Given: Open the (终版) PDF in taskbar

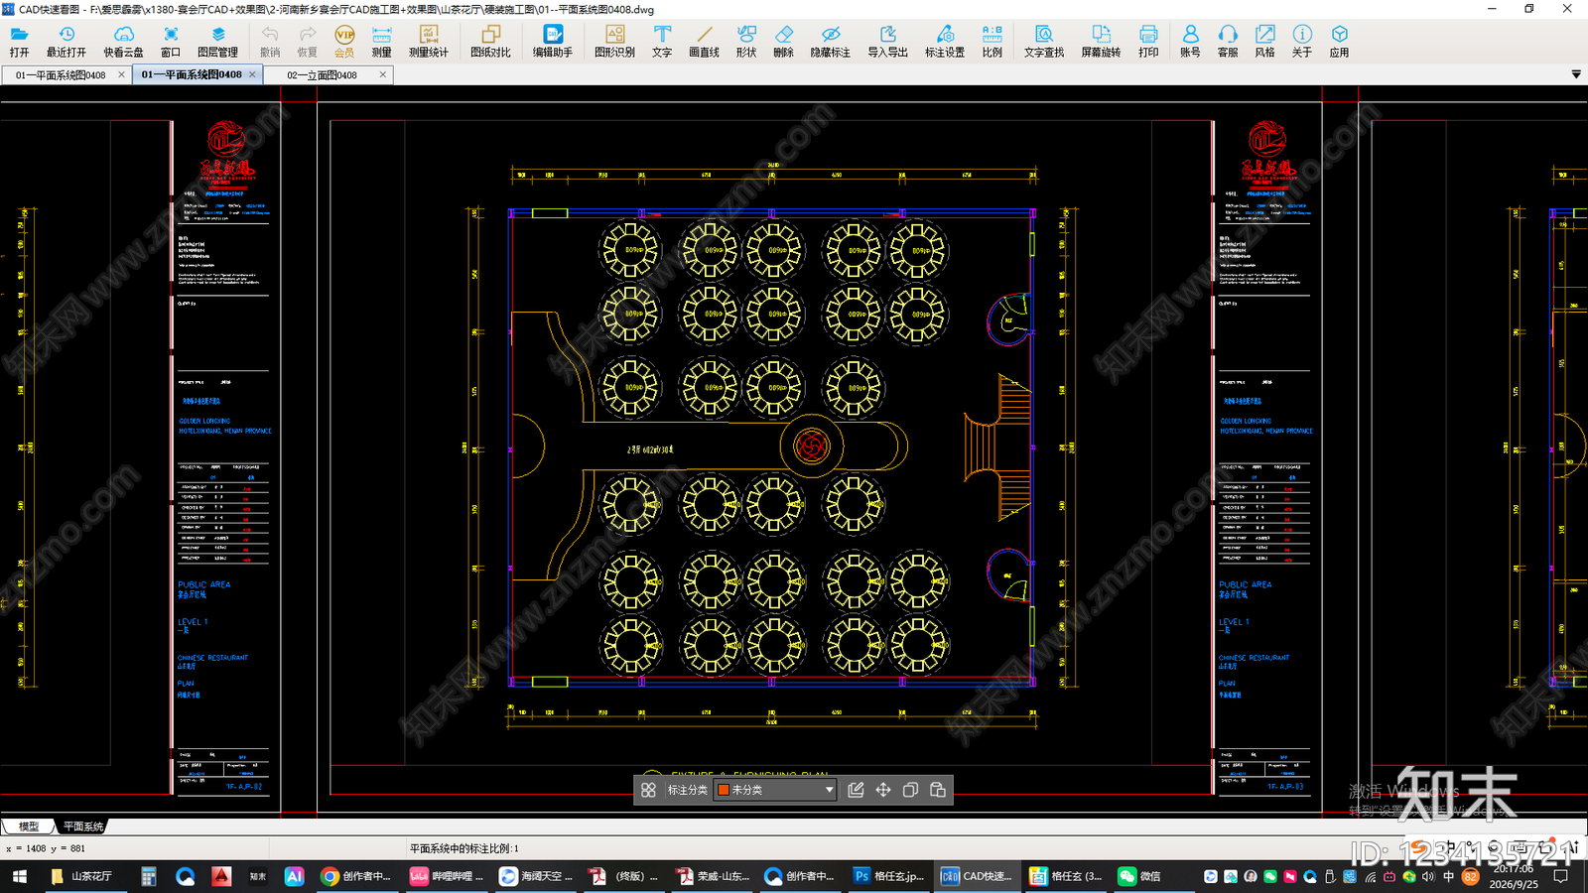Looking at the screenshot, I should [624, 876].
